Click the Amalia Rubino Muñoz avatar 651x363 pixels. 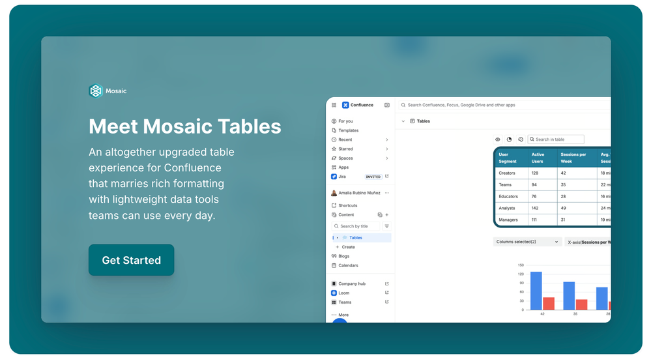pos(334,193)
